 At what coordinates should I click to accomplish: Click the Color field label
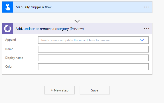pyautogui.click(x=9, y=67)
